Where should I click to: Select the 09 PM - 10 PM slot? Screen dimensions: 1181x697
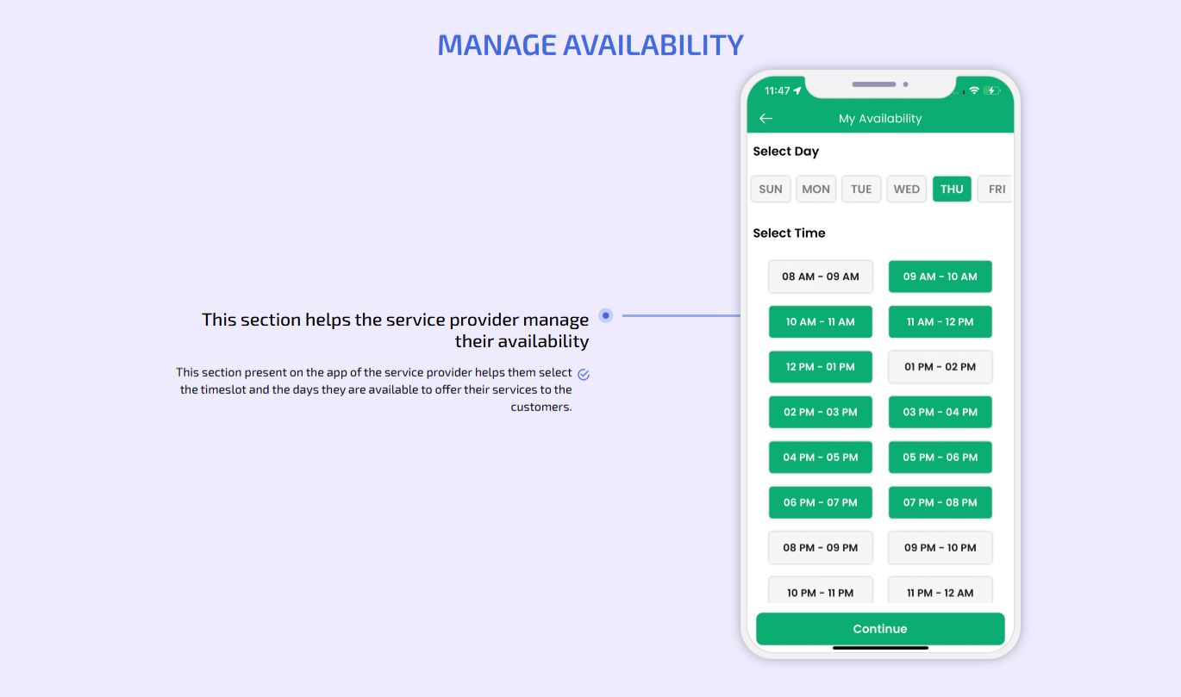[940, 548]
